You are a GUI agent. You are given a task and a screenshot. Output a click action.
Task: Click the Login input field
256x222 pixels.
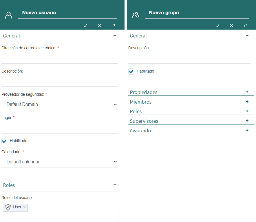[x=60, y=127]
